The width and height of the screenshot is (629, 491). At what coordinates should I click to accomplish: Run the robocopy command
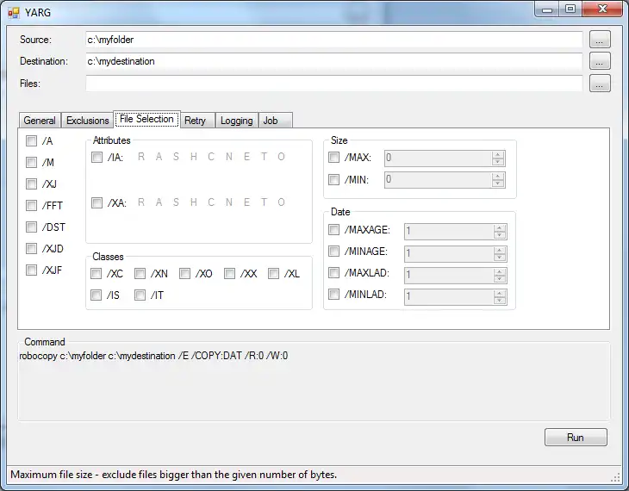[576, 438]
